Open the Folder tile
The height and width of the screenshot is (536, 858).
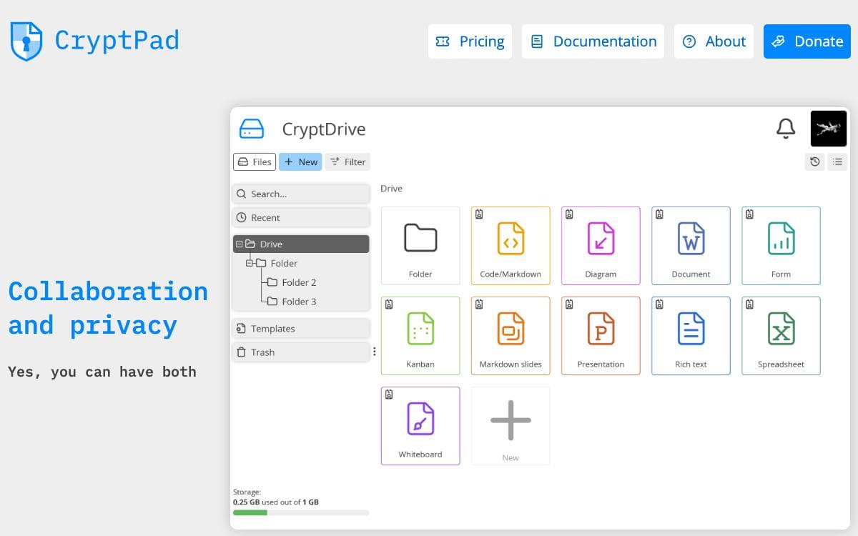point(420,246)
